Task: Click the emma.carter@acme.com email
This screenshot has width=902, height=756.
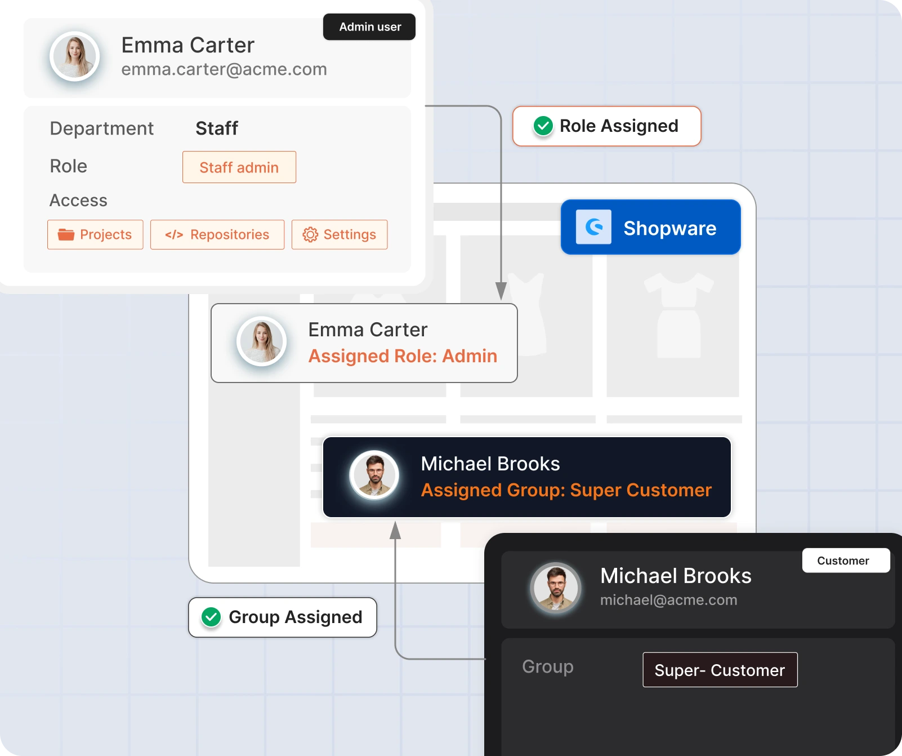Action: pos(224,69)
